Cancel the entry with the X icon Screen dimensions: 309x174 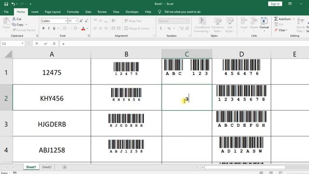click(x=37, y=43)
